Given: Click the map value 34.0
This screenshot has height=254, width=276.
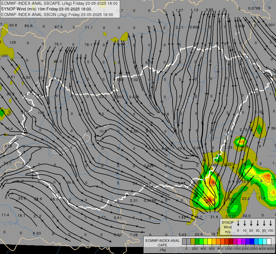Looking at the screenshot, I should [70, 182].
